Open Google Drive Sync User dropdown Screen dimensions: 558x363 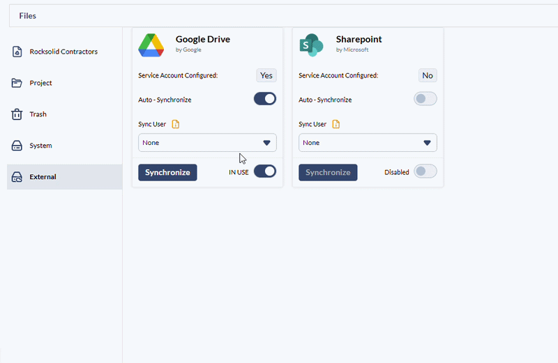[x=207, y=143]
